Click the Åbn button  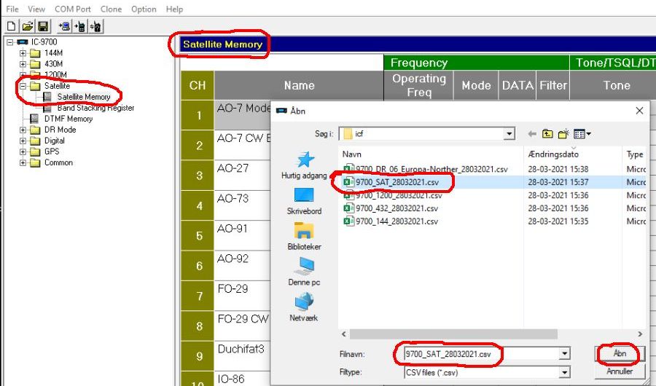pos(619,354)
